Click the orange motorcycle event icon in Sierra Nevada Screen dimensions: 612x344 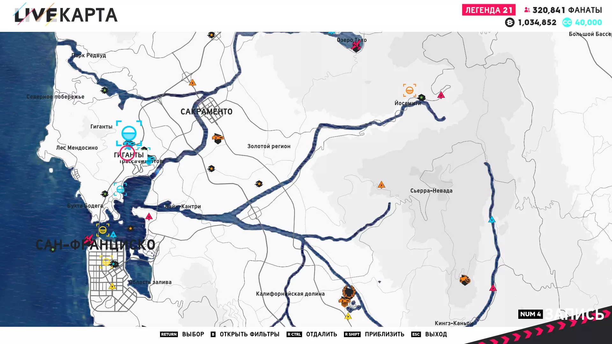[x=465, y=280]
